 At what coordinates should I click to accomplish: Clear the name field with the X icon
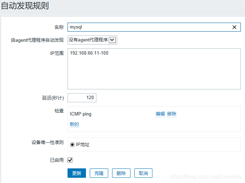coord(234,27)
